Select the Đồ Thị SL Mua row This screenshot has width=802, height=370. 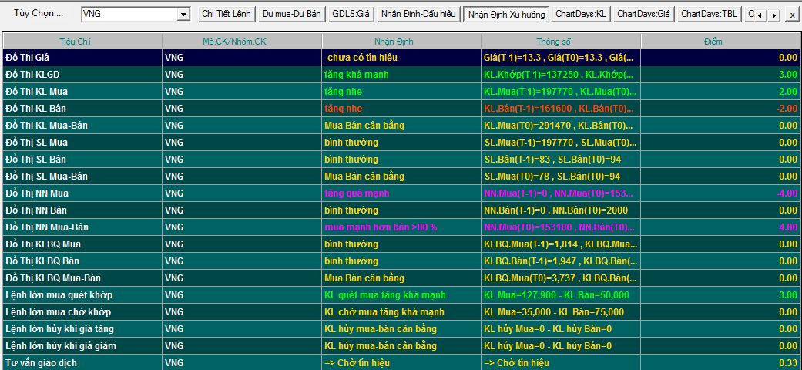[x=401, y=143]
